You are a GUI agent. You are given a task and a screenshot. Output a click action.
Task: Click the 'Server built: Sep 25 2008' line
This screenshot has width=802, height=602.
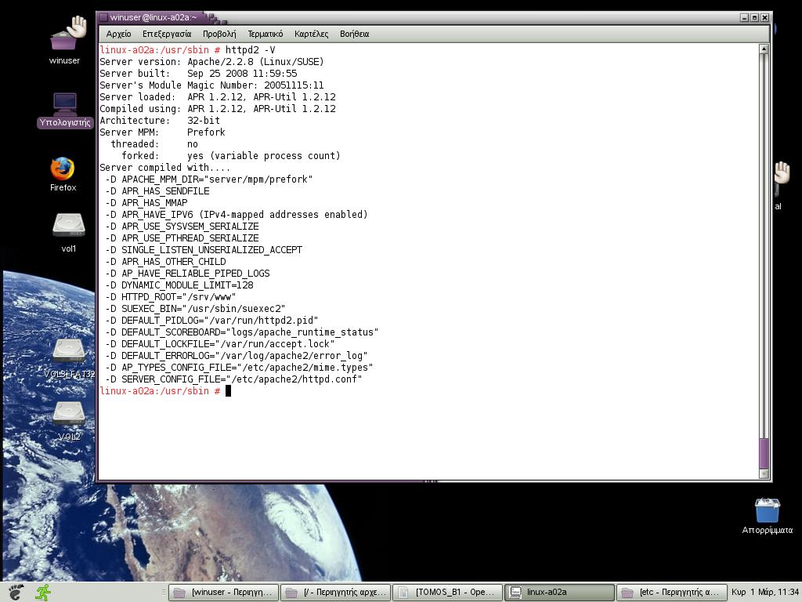[x=198, y=74]
